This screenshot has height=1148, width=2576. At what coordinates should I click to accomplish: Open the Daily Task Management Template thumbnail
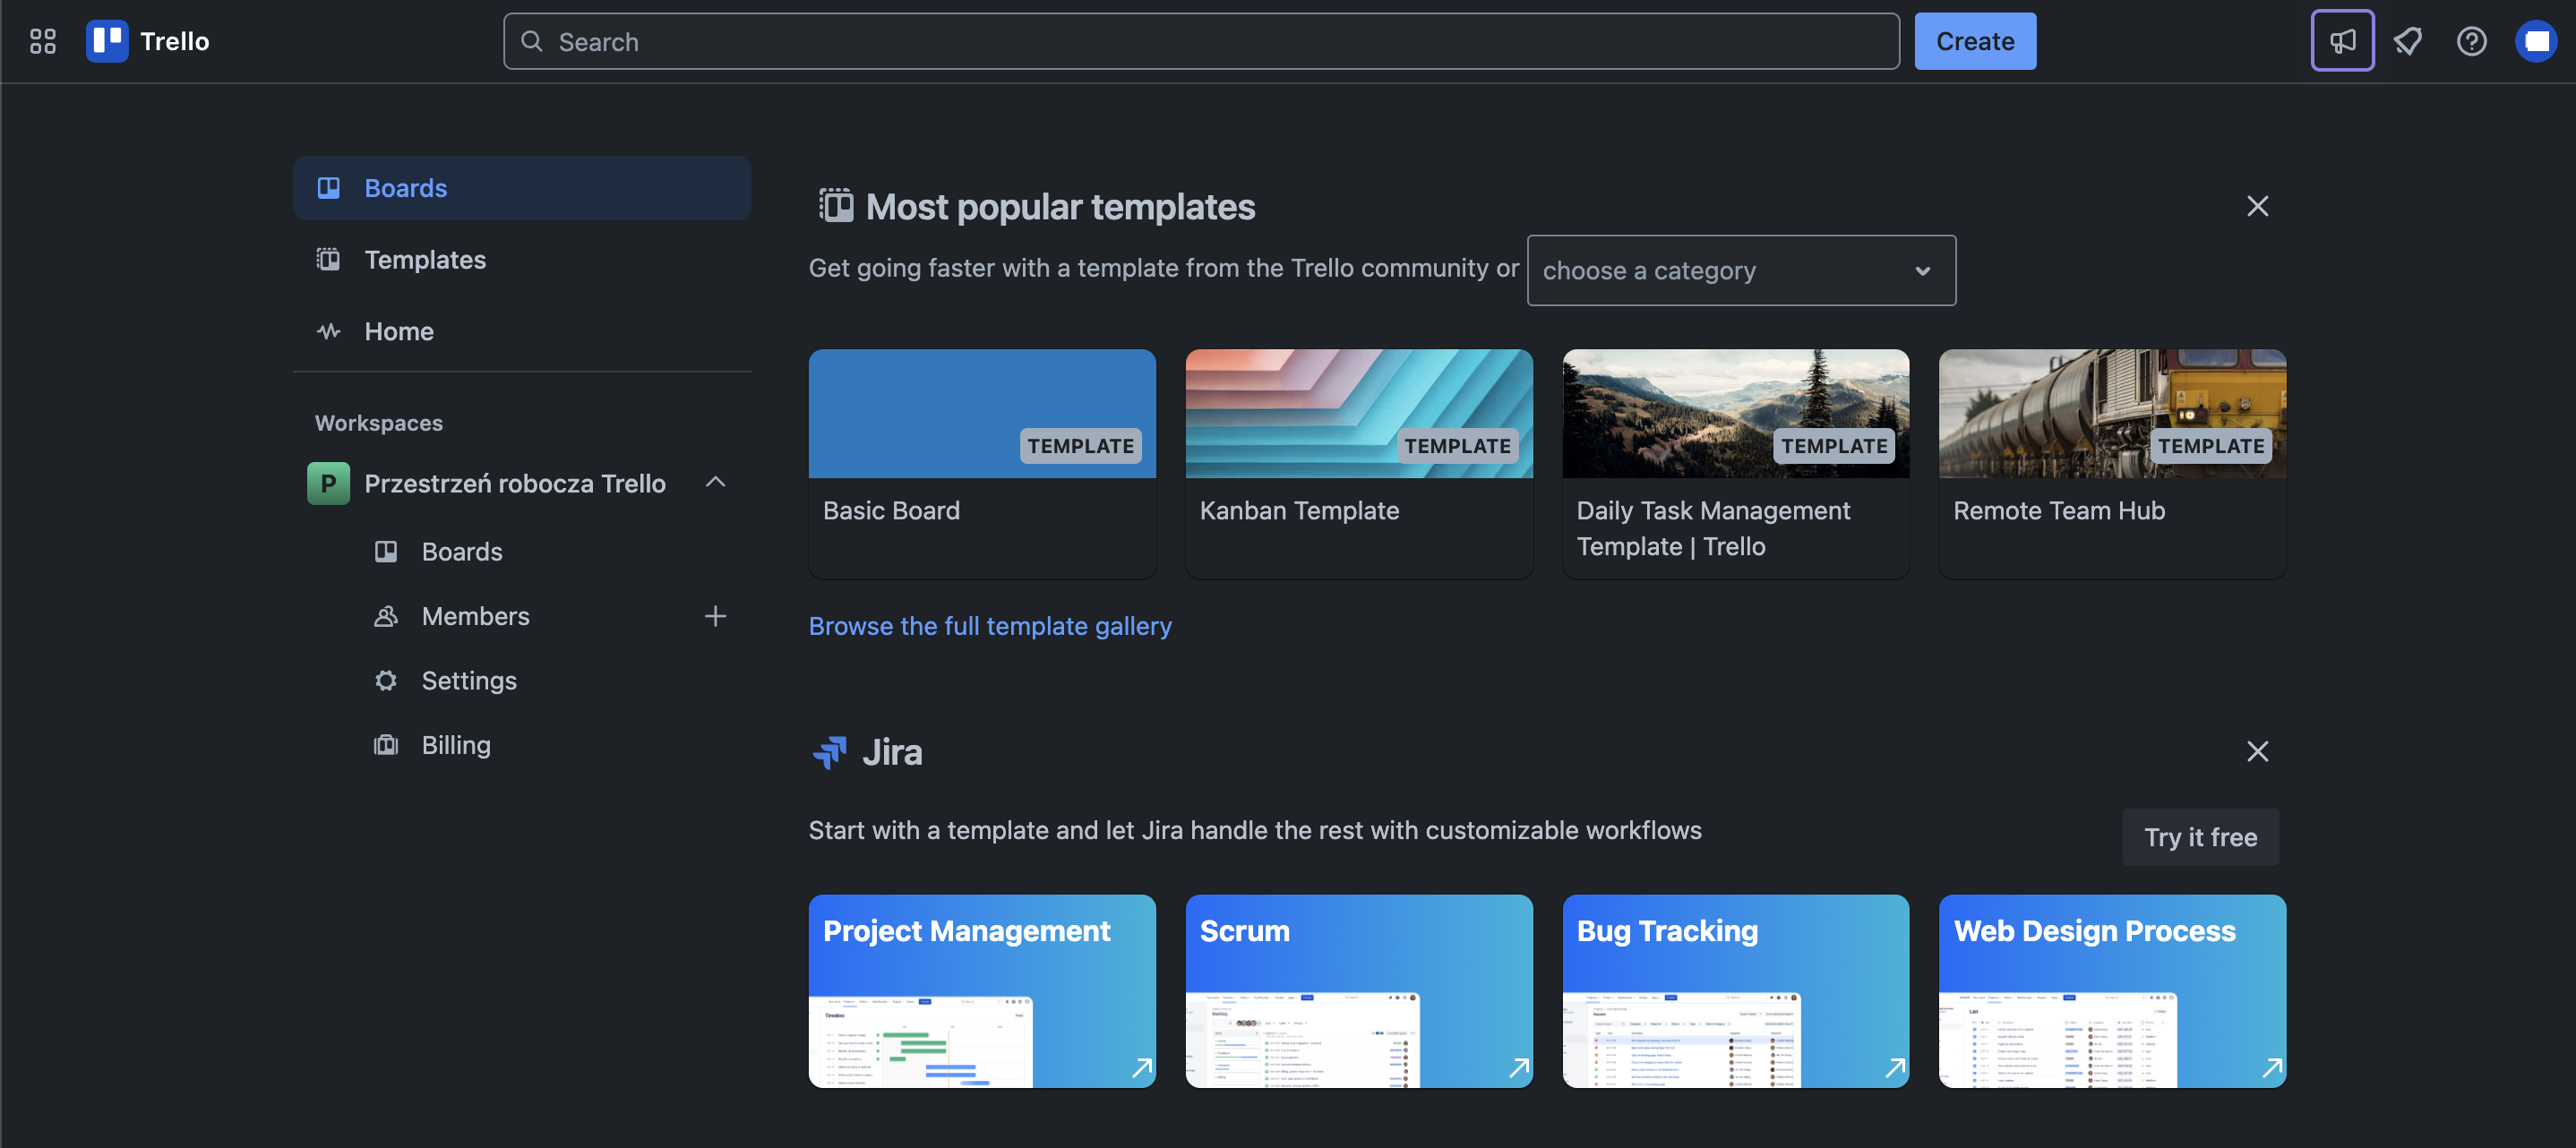(1735, 413)
